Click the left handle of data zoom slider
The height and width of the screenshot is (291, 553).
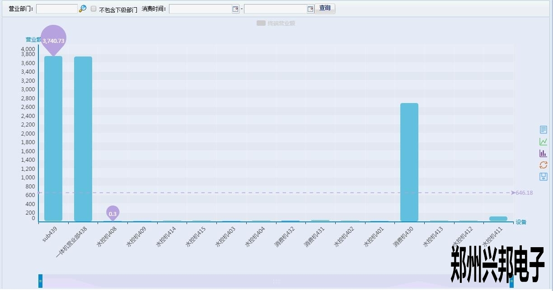click(x=40, y=281)
